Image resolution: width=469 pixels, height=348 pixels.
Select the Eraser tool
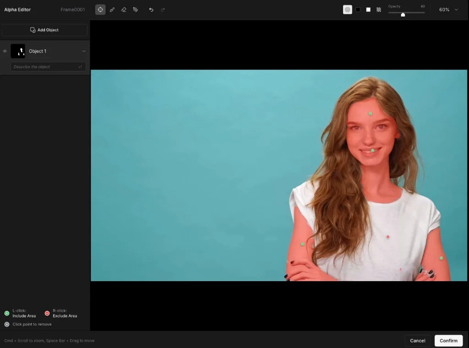(x=124, y=10)
